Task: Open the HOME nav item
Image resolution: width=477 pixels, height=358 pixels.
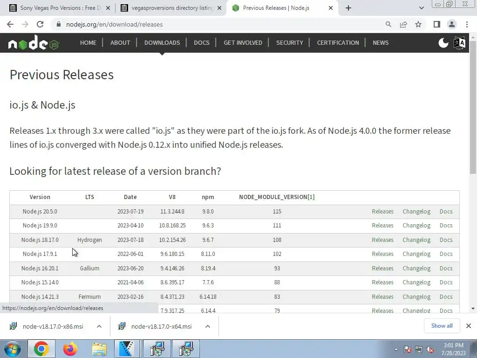Action: 88,42
